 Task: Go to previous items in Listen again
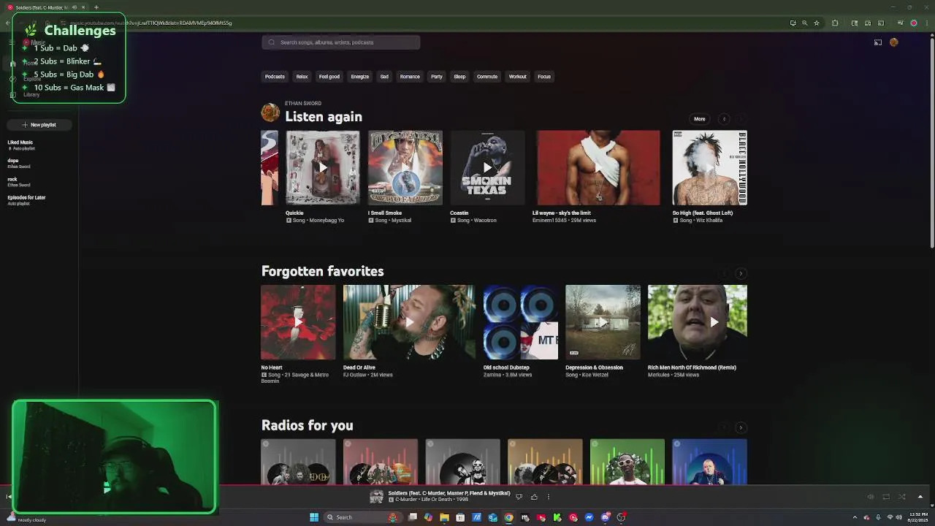tap(724, 119)
